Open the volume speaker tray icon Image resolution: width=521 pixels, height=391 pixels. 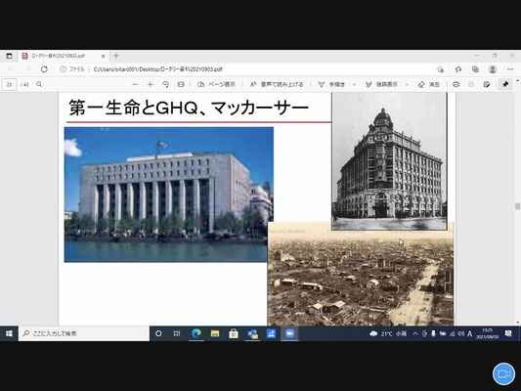click(460, 333)
